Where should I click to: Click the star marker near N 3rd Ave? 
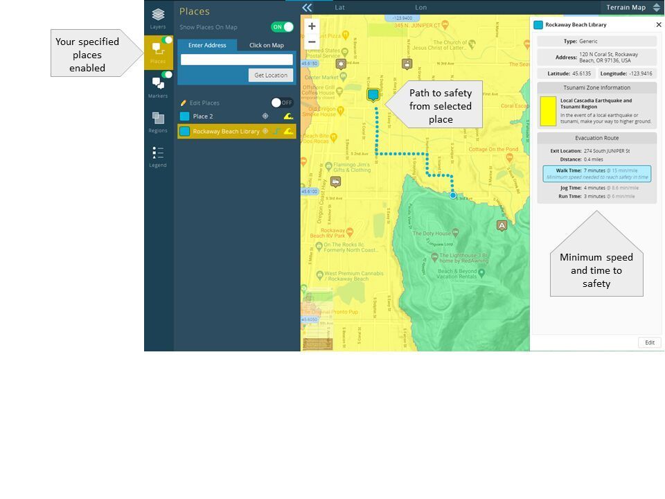(341, 64)
